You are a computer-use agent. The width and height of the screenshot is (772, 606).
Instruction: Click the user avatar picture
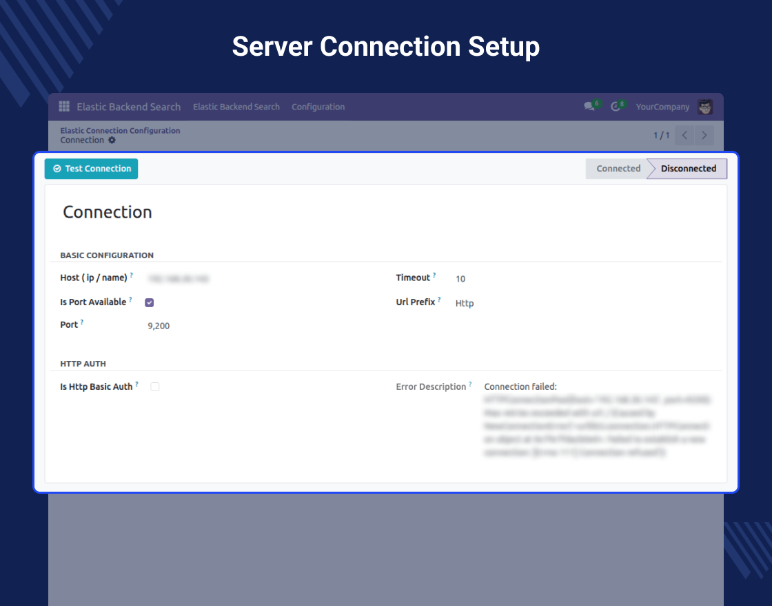pyautogui.click(x=704, y=107)
